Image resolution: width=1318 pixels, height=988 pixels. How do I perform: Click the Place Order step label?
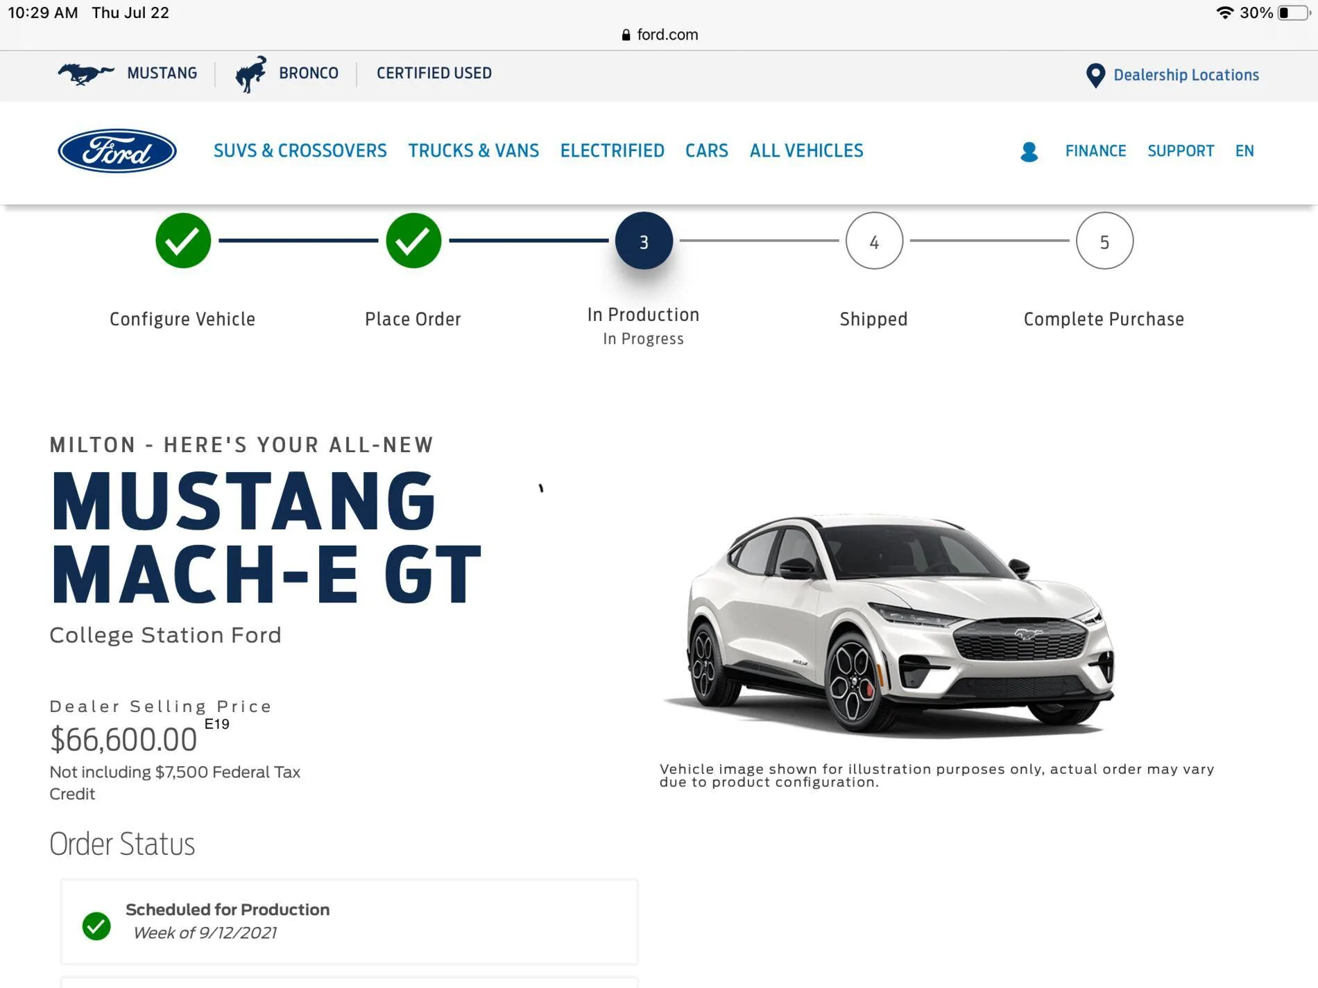point(413,319)
